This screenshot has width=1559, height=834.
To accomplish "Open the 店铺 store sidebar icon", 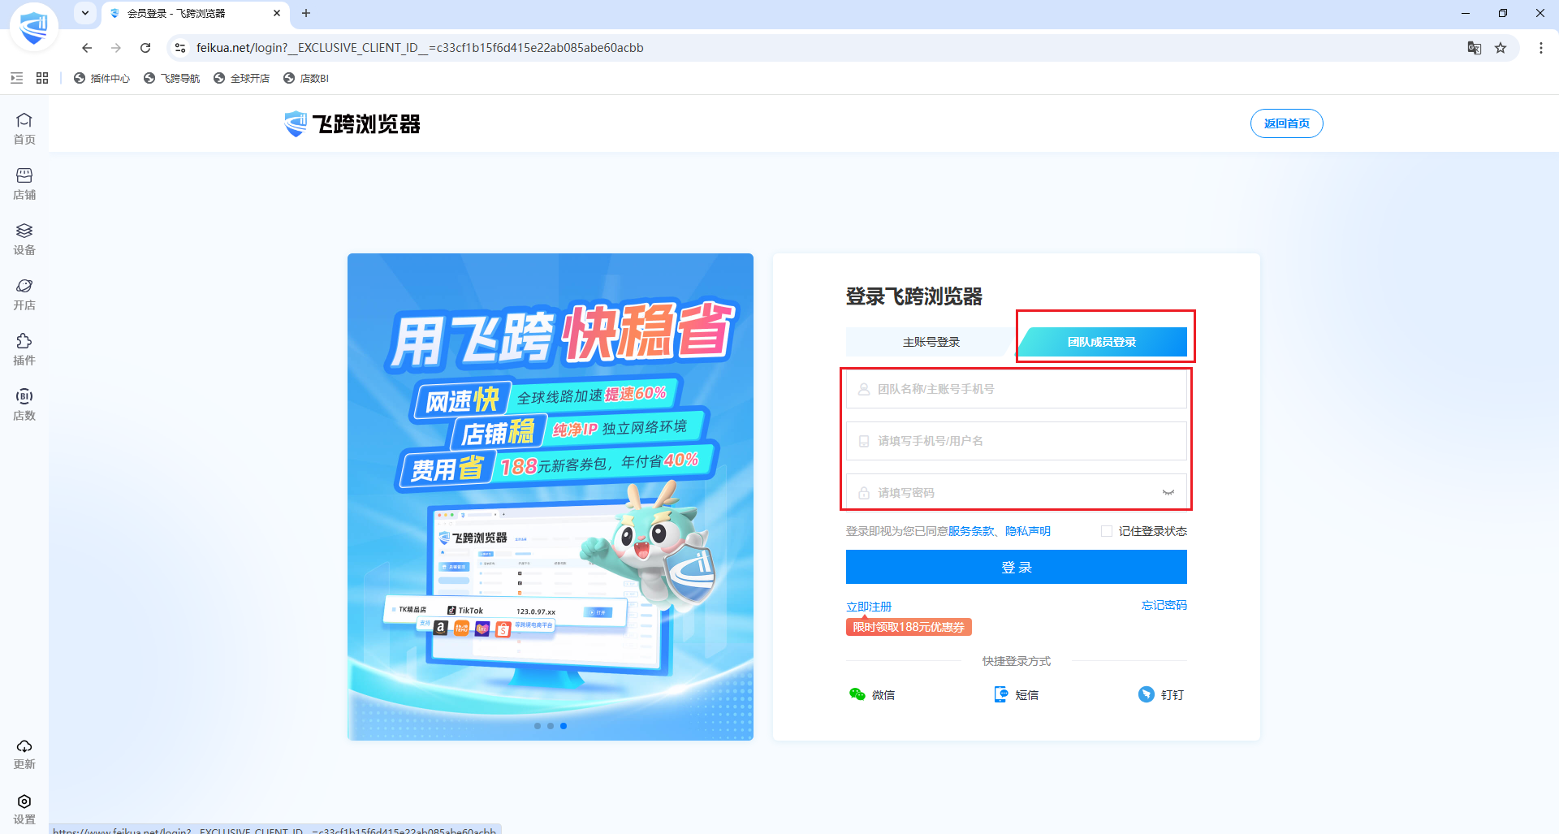I will [24, 184].
